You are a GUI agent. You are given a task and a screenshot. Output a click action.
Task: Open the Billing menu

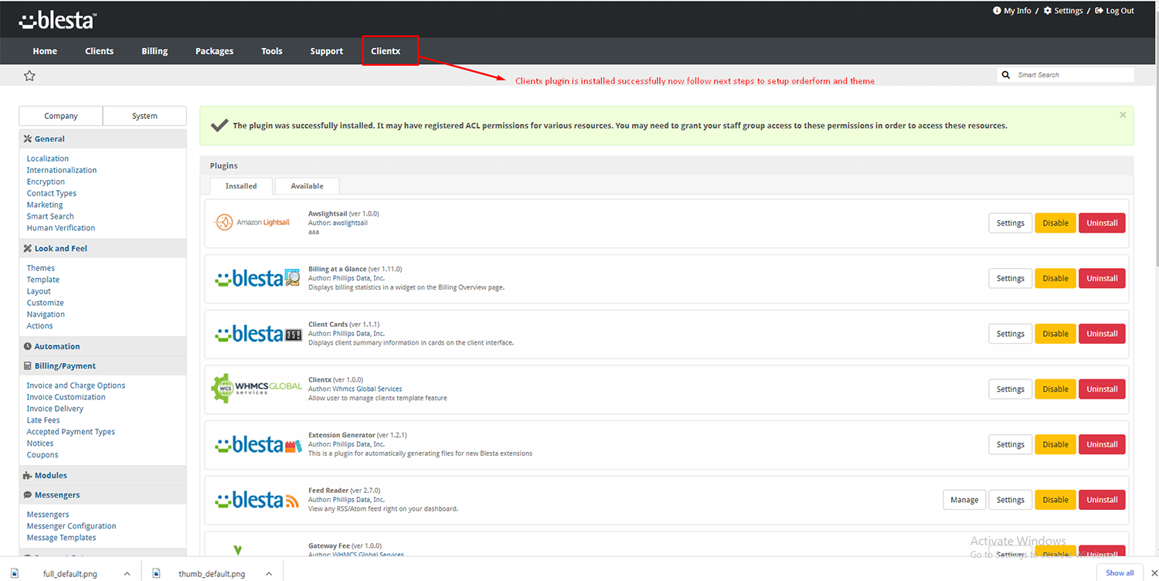tap(155, 51)
